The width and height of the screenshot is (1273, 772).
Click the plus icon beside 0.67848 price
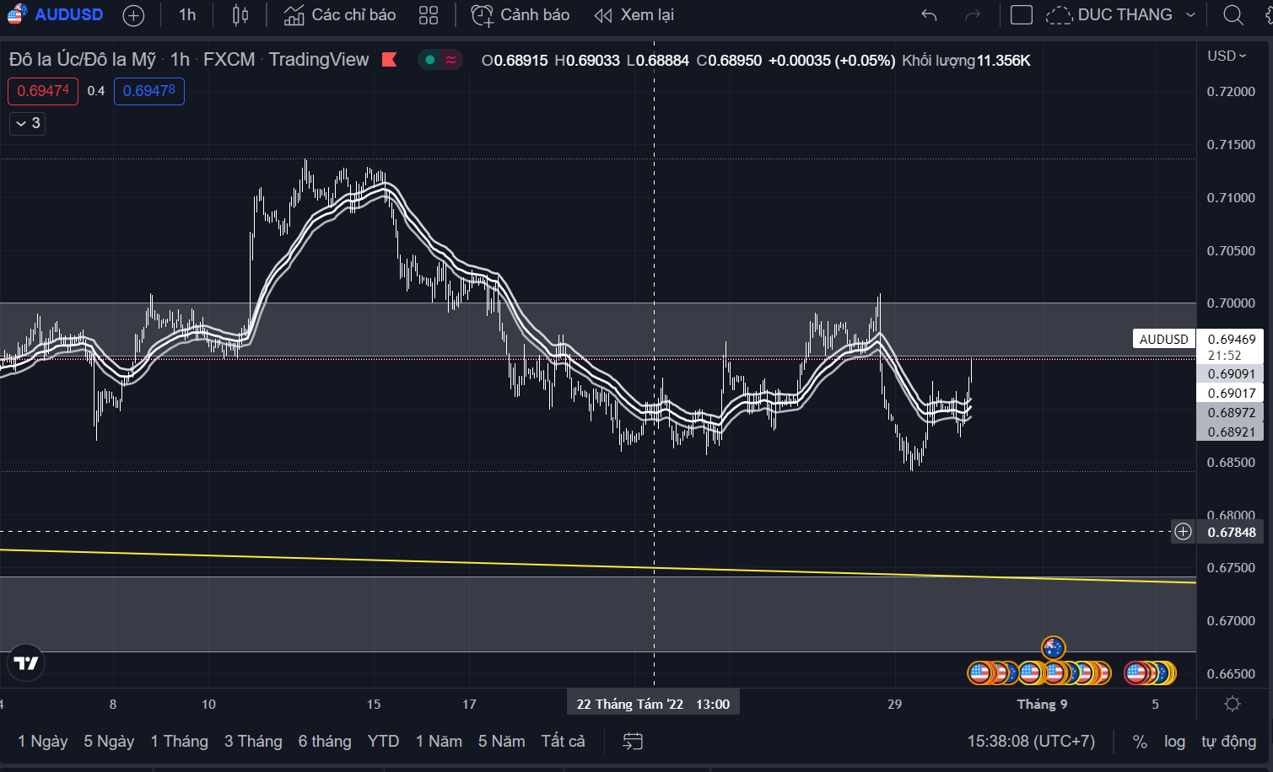1183,532
